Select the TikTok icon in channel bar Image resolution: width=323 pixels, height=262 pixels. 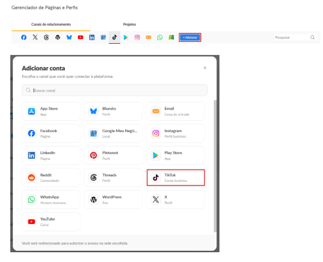click(x=114, y=38)
